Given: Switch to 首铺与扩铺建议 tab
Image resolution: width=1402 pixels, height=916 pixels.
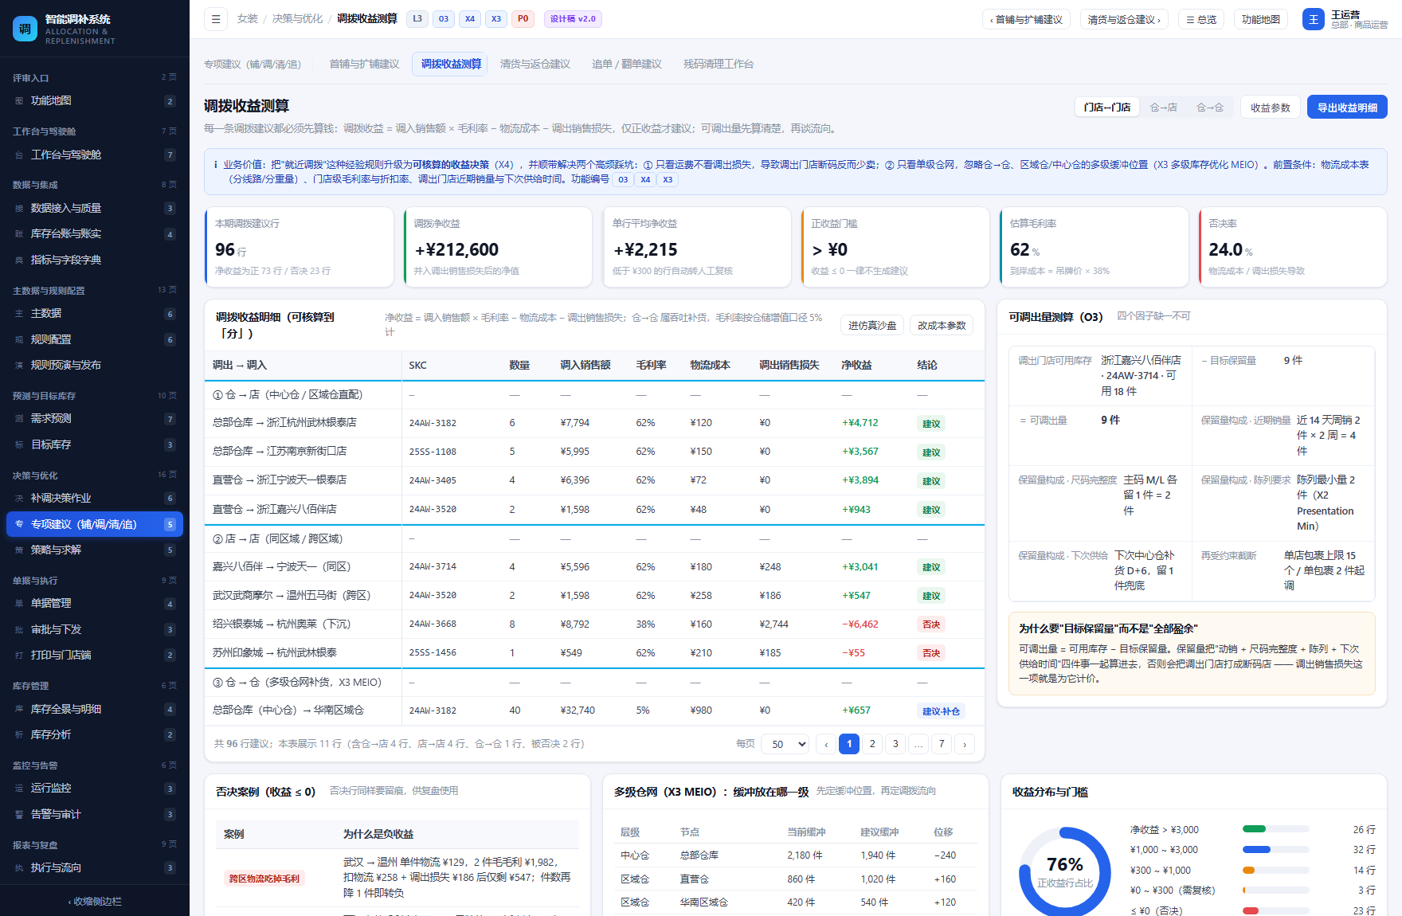Looking at the screenshot, I should [364, 64].
